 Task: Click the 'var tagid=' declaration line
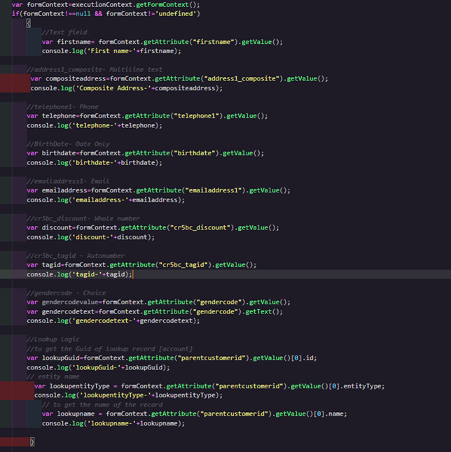(x=141, y=264)
